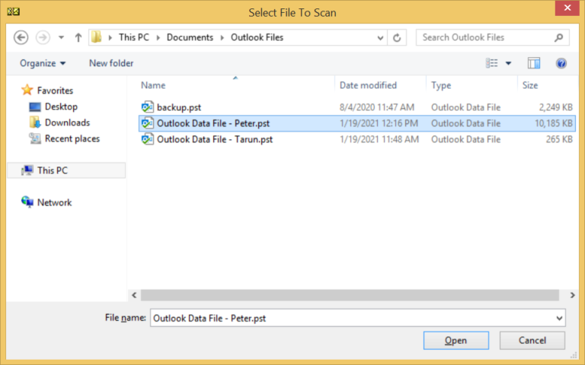Click the horizontal scrollbar right arrow
The height and width of the screenshot is (365, 585).
click(572, 295)
